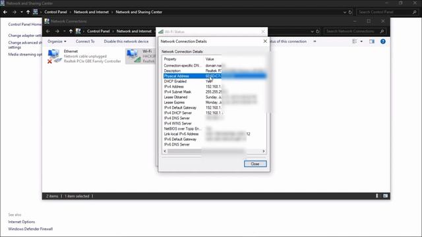
Task: Select the Link-local IPv6 Address row
Action: tap(215, 134)
